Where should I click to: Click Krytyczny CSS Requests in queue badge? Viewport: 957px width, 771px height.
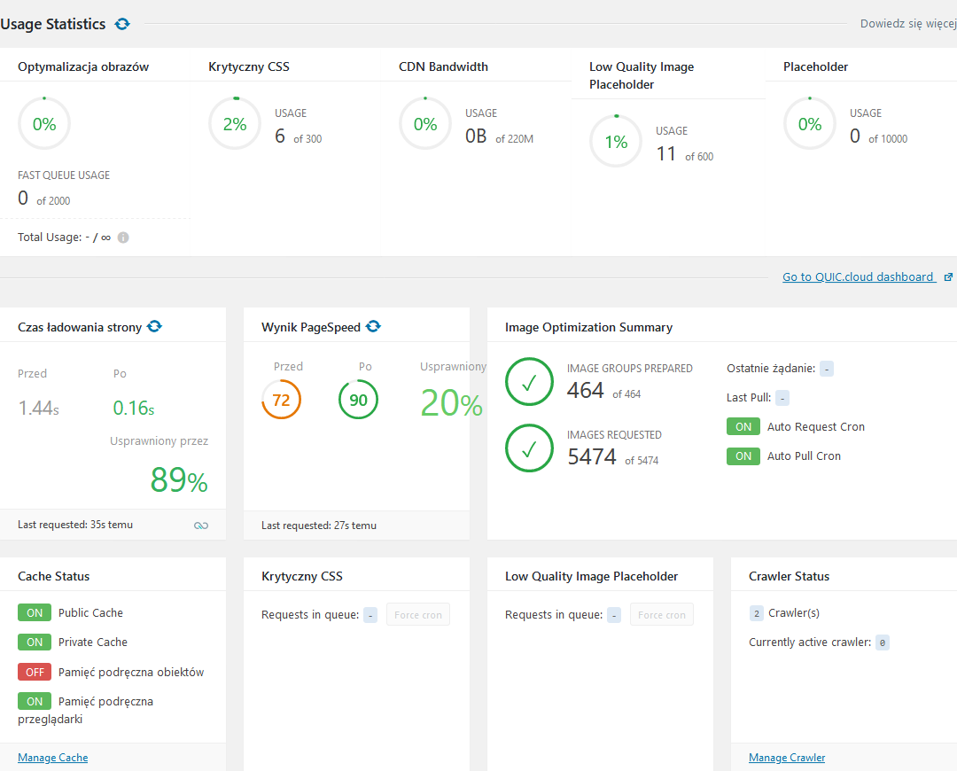coord(370,615)
